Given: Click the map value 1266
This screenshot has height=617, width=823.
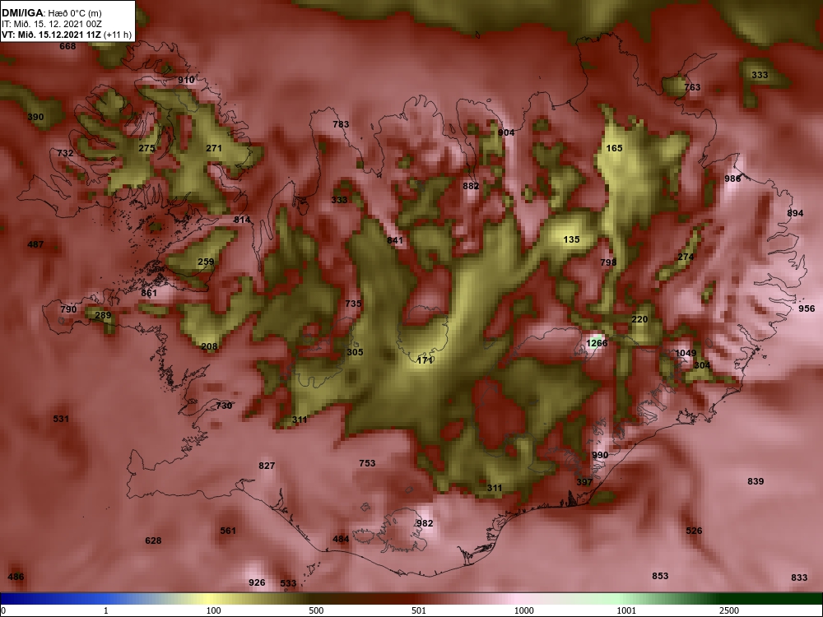Looking at the screenshot, I should tap(597, 343).
